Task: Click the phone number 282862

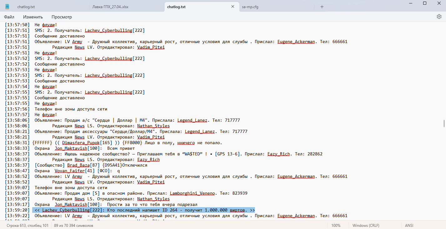Action: pyautogui.click(x=315, y=154)
